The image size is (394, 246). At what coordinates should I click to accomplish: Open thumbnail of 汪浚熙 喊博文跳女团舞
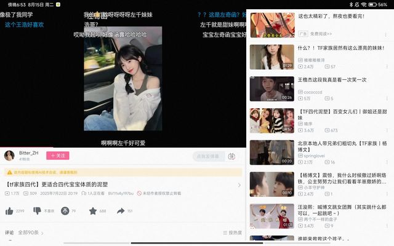tap(272, 216)
